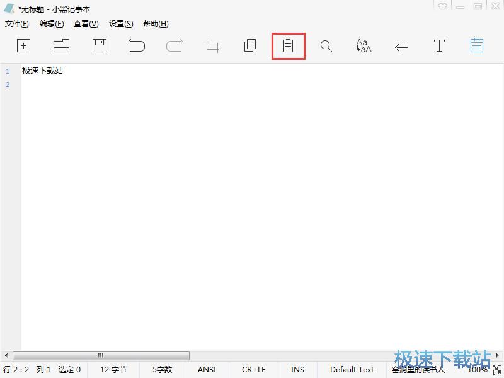Click Default Text in the status bar
This screenshot has width=504, height=378.
coord(352,370)
